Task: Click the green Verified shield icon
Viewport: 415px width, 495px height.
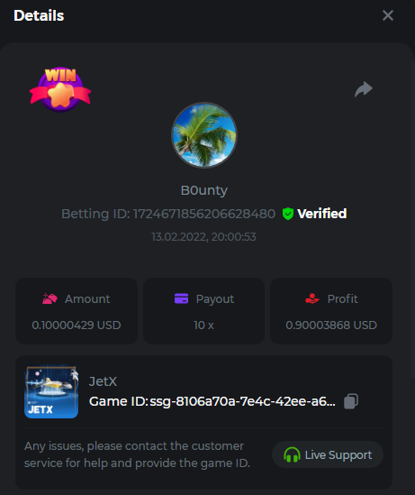Action: click(x=288, y=214)
